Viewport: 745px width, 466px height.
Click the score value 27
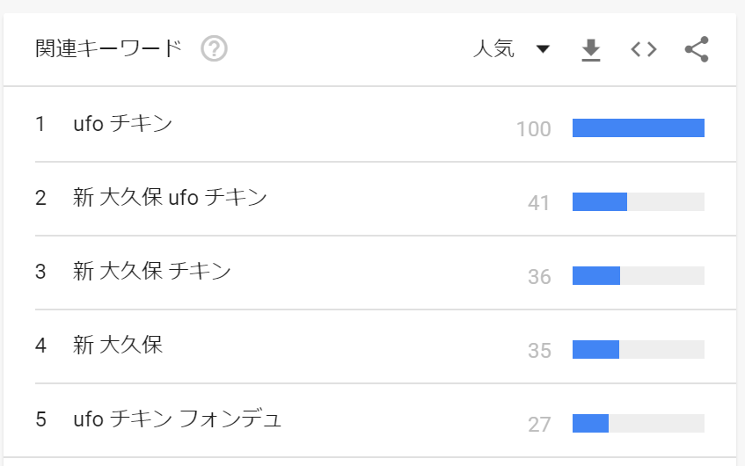pyautogui.click(x=538, y=426)
